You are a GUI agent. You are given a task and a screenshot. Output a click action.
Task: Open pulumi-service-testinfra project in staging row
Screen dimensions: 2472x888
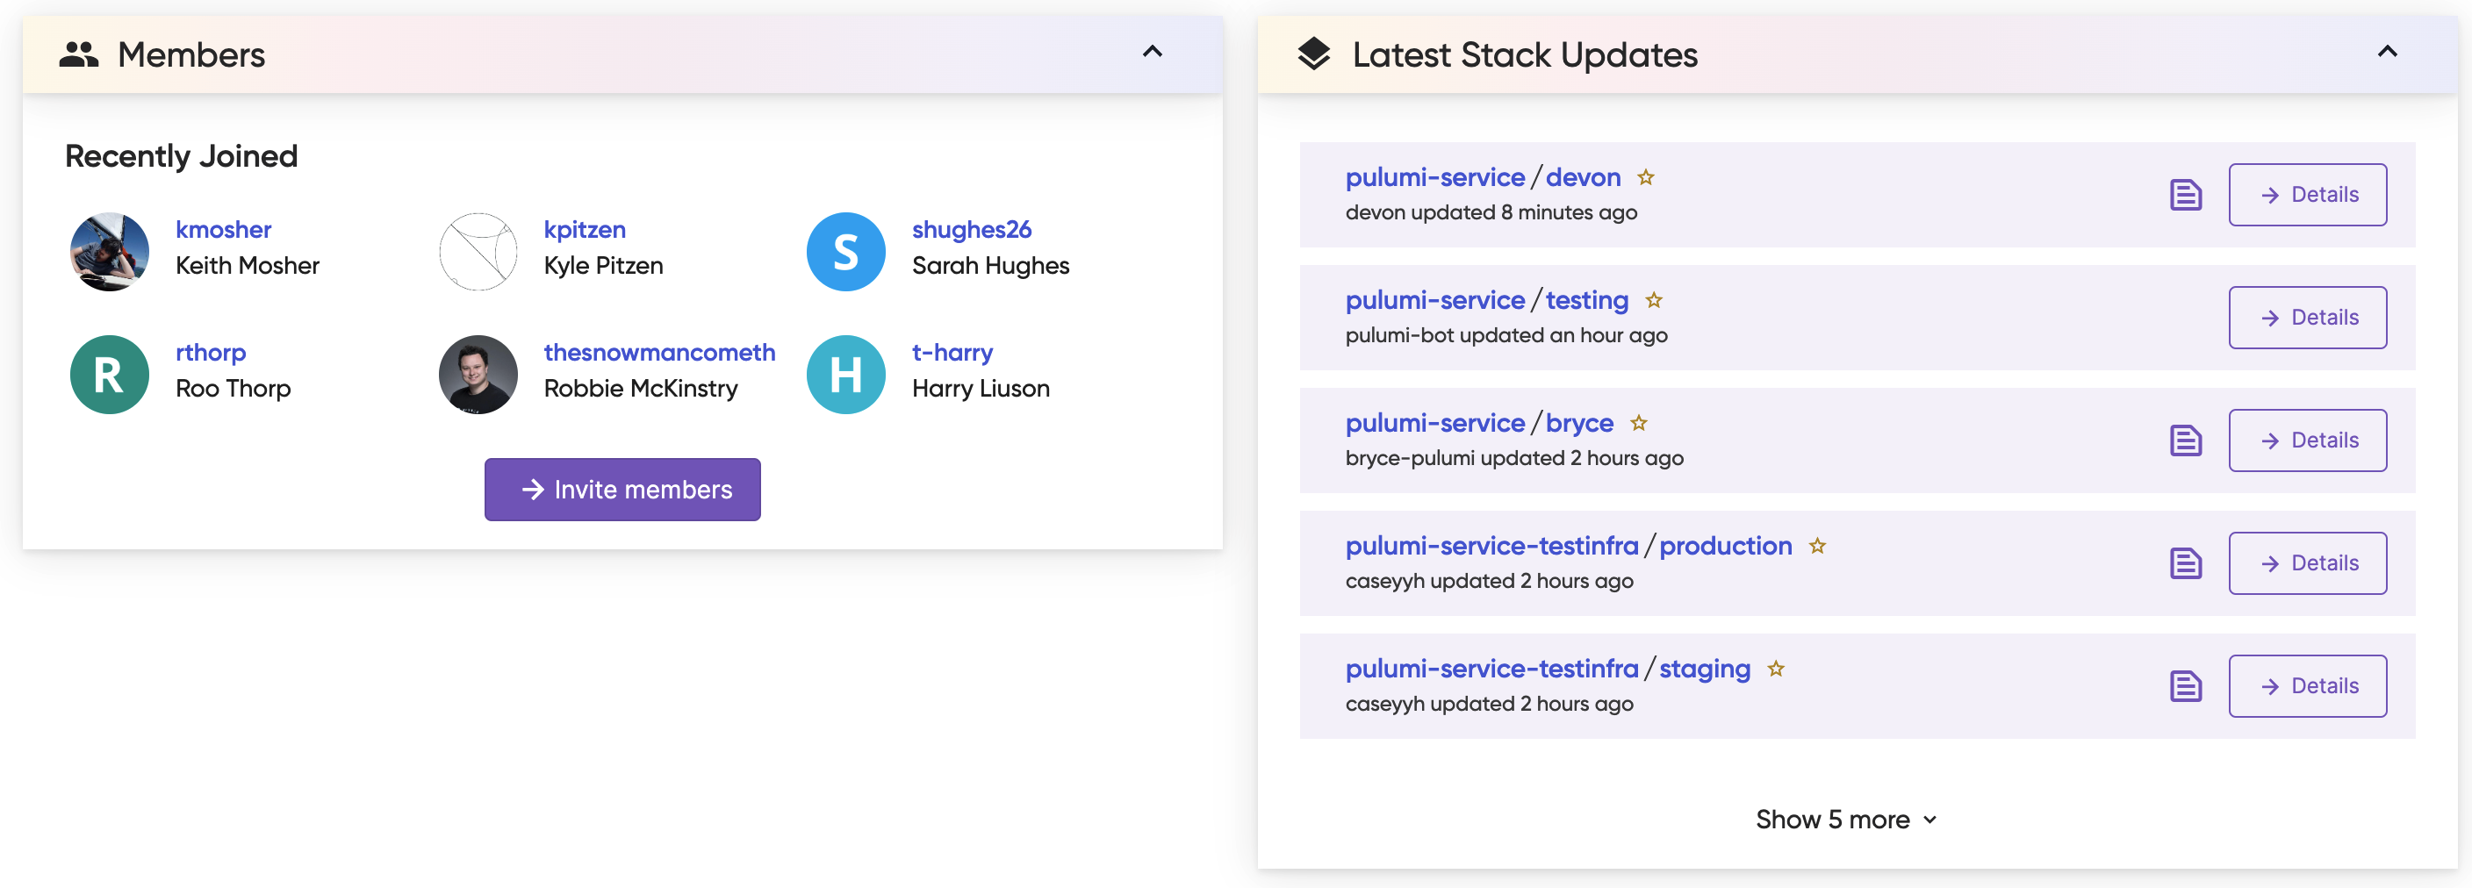pos(1491,669)
